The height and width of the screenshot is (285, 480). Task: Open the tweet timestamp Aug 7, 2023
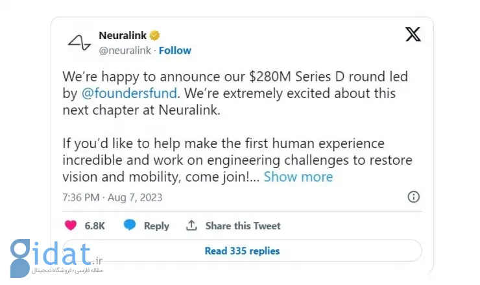tap(112, 197)
